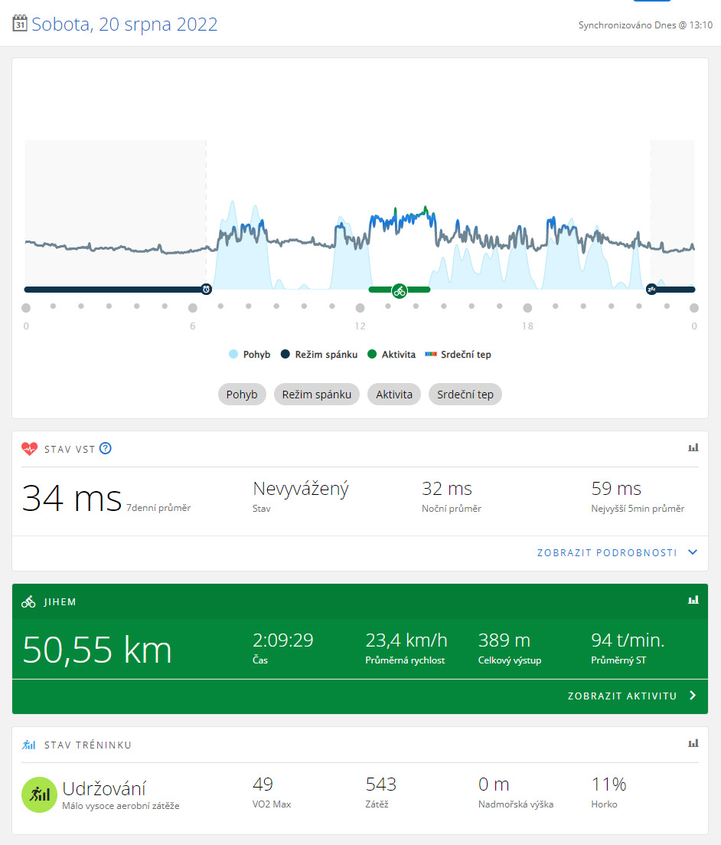Toggle the Pohyb chart filter button

pyautogui.click(x=242, y=395)
